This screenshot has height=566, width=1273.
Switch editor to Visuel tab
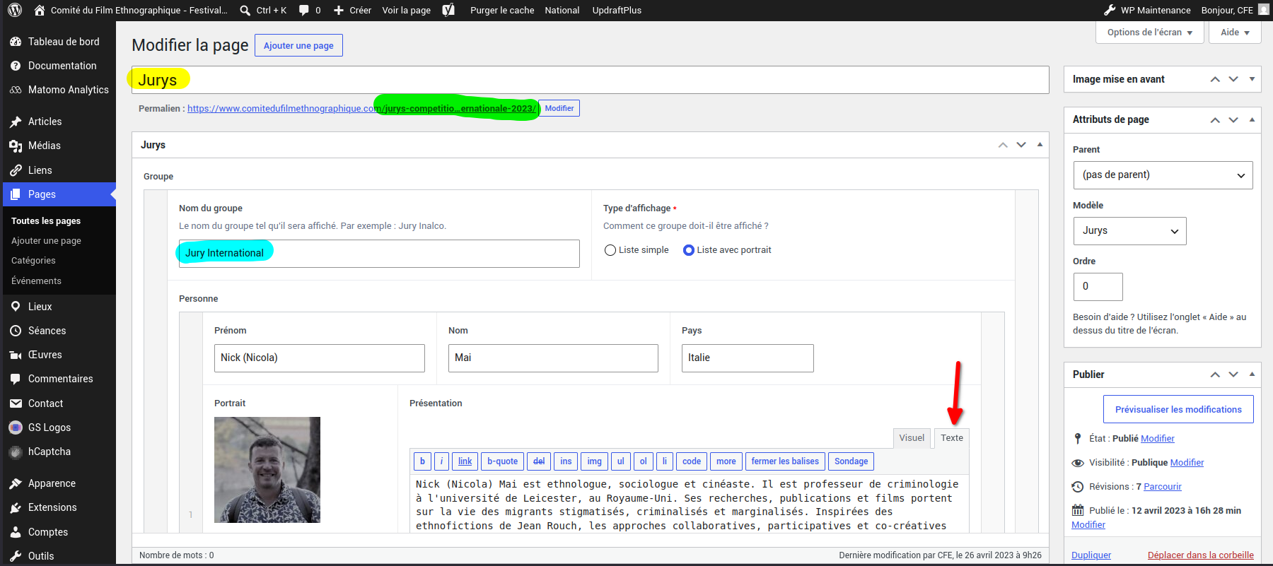(x=912, y=438)
